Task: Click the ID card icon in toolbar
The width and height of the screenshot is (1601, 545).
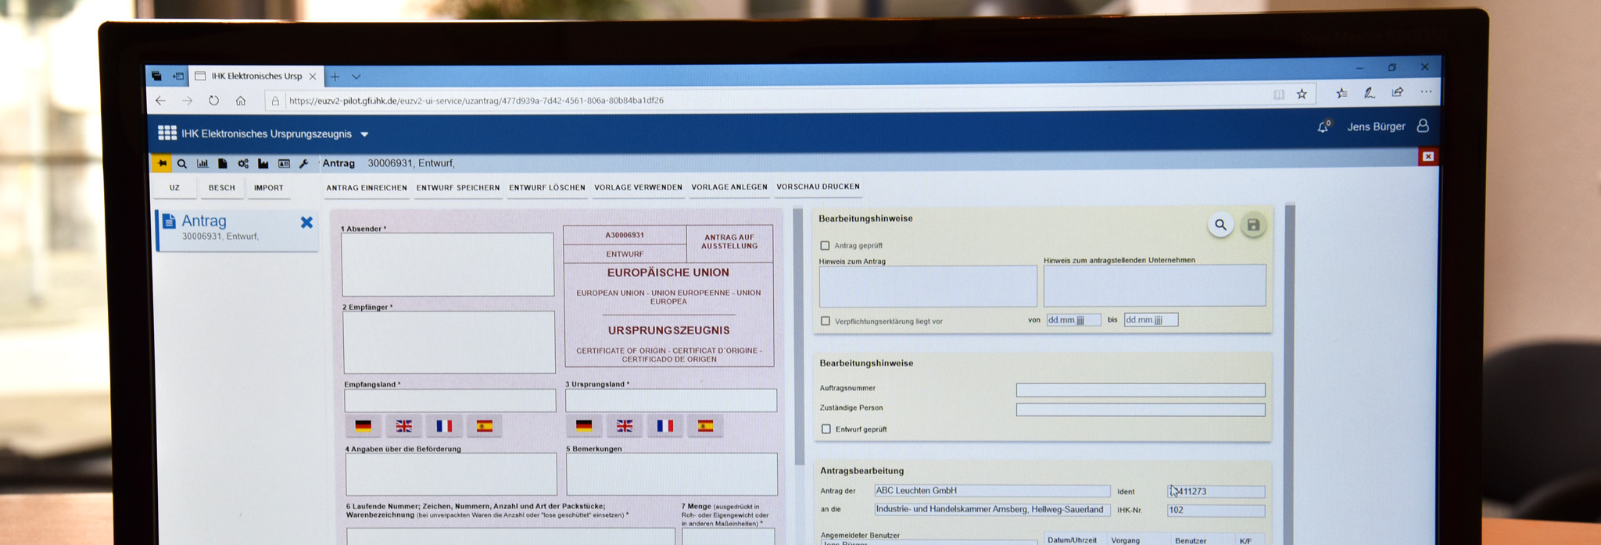Action: click(x=284, y=164)
